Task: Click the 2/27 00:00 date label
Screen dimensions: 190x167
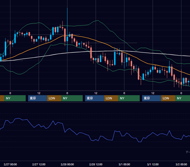Action: 10,164
